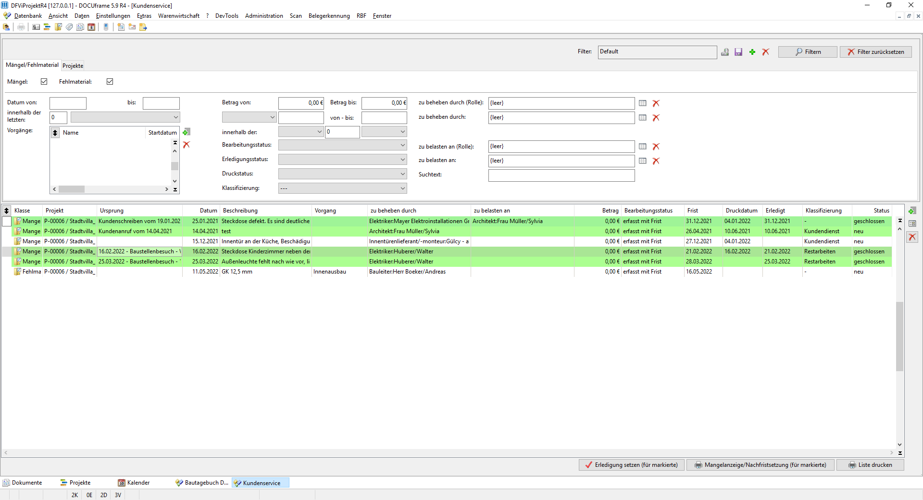Screen dimensions: 923x500
Task: Open the address card toolbar icon
Action: [36, 27]
